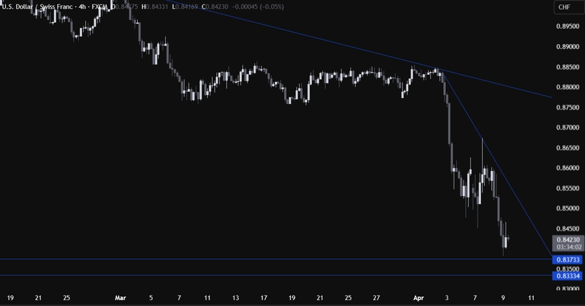Image resolution: width=585 pixels, height=306 pixels.
Task: Select the 0.83334 horizontal line price label
Action: tap(565, 276)
